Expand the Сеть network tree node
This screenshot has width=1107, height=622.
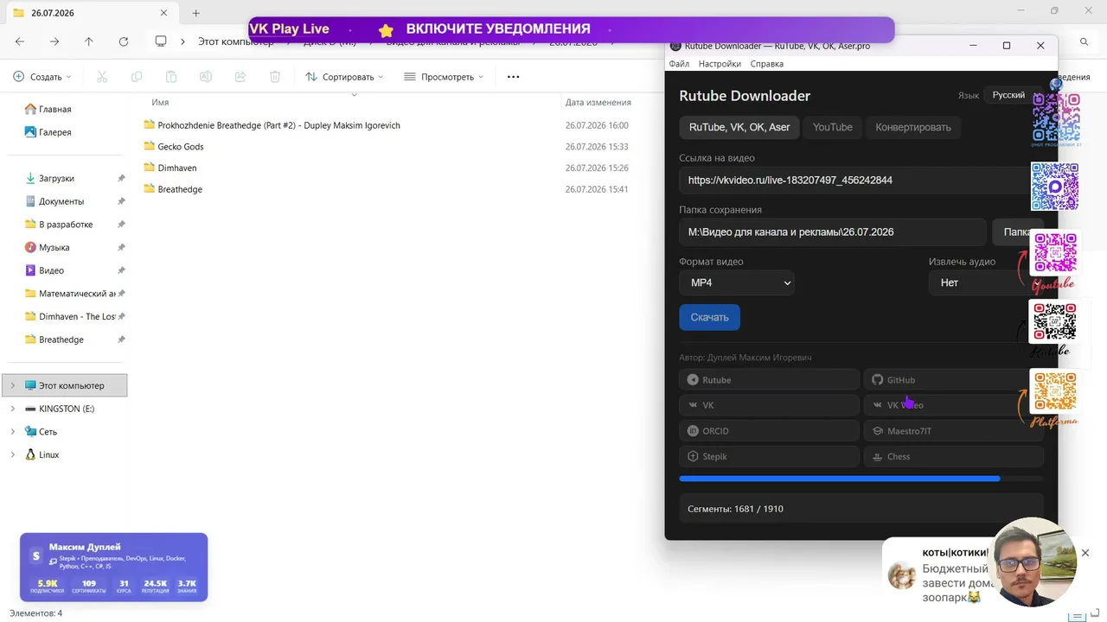12,432
